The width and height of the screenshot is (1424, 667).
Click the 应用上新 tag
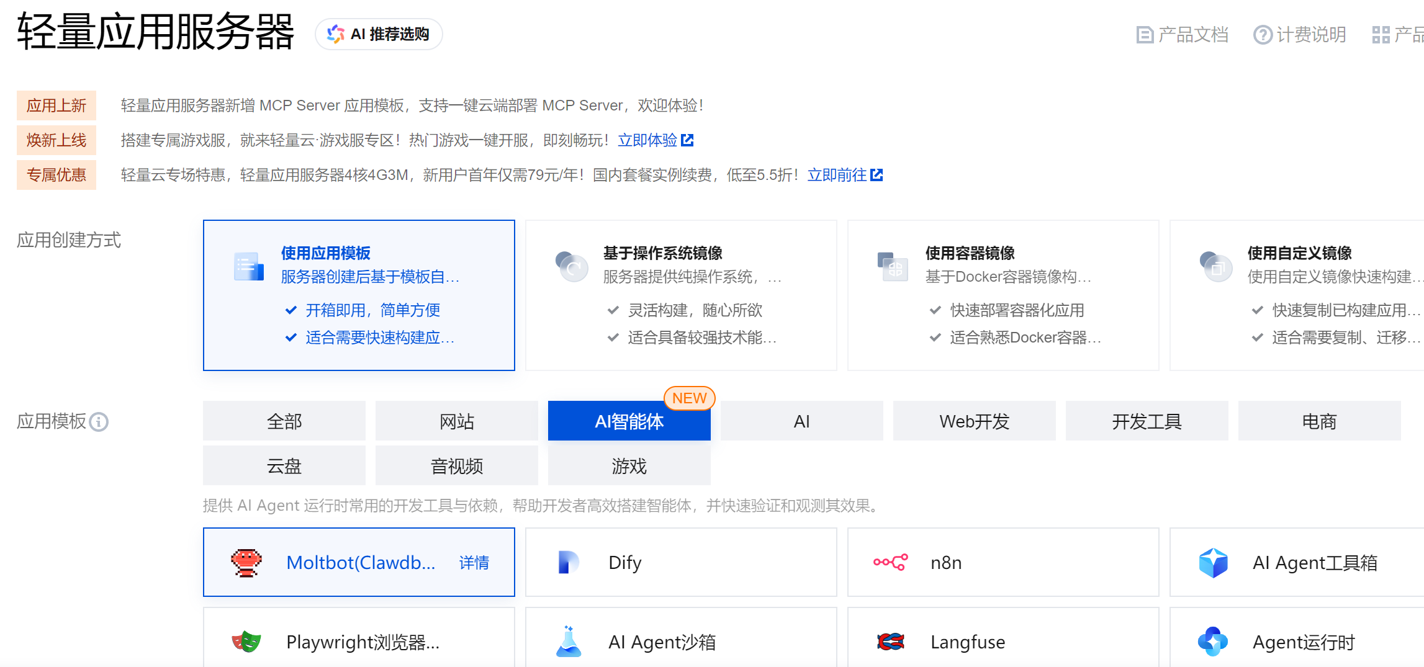point(56,105)
